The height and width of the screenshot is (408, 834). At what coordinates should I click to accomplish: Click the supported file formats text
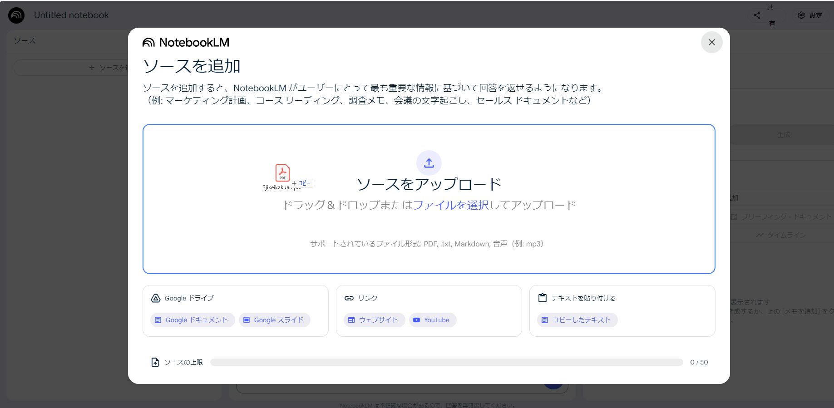(427, 244)
